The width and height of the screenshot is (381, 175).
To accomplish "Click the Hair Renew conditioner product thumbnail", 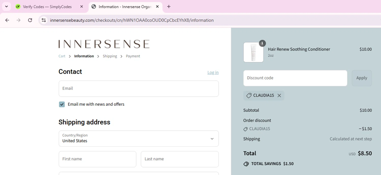I will [253, 52].
